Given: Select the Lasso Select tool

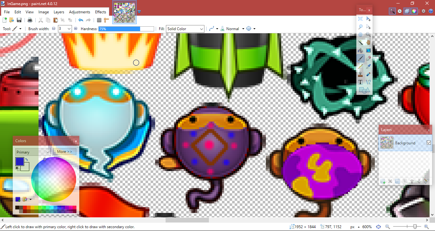Looking at the screenshot, I should tap(360, 27).
